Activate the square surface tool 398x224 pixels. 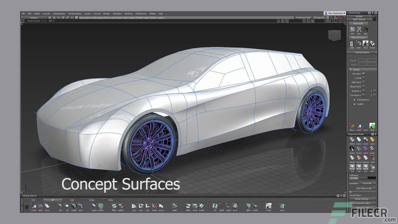pos(94,206)
